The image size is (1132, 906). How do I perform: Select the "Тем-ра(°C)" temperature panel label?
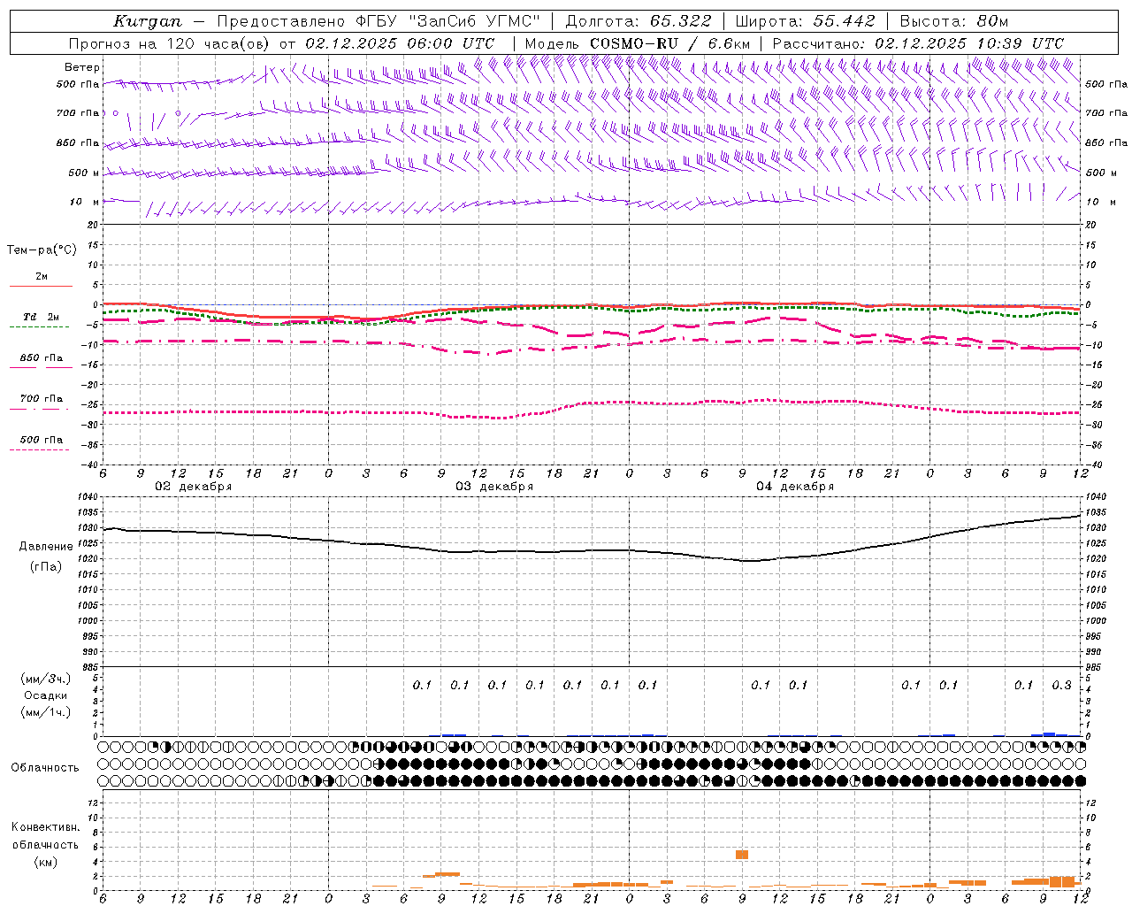pyautogui.click(x=42, y=250)
